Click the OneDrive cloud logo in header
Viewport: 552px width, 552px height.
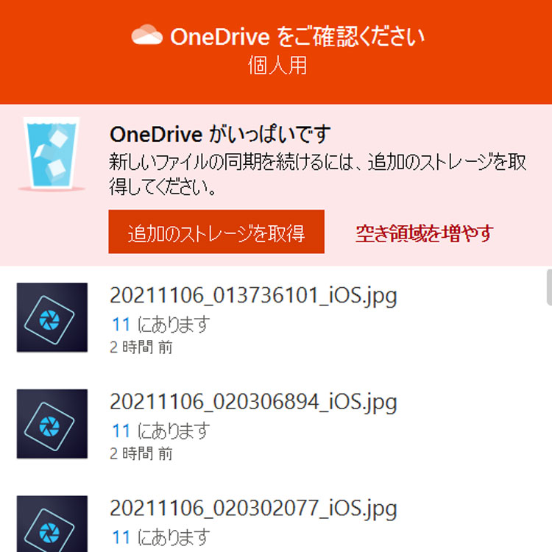point(146,35)
